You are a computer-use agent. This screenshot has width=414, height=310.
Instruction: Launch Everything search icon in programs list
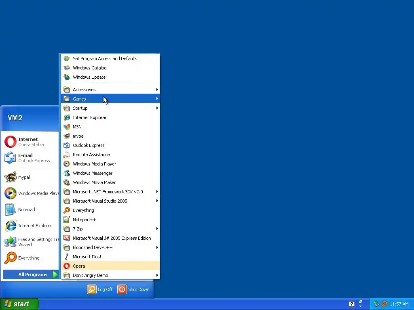[x=67, y=210]
